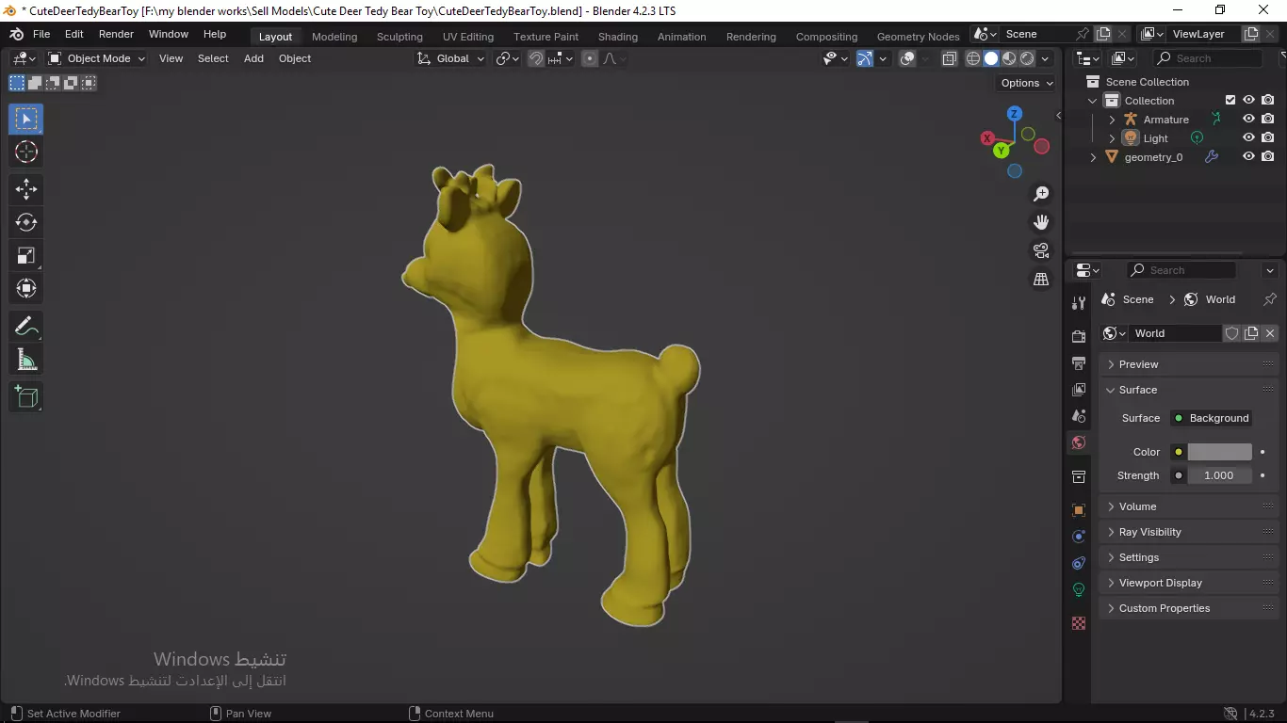The height and width of the screenshot is (723, 1287).
Task: Expand the Armature tree item
Action: click(1112, 120)
